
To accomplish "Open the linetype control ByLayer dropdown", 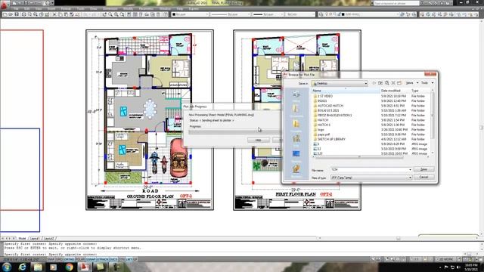I will 230,14.
